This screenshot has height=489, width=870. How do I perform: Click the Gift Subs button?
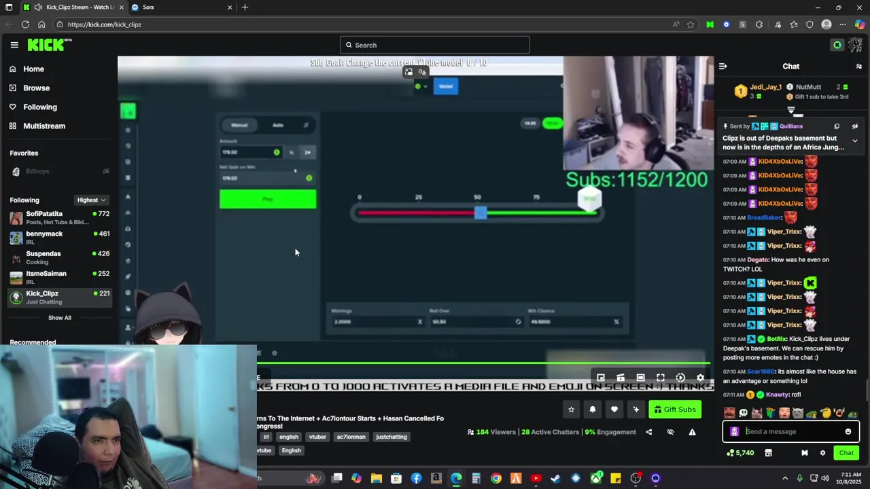[675, 410]
